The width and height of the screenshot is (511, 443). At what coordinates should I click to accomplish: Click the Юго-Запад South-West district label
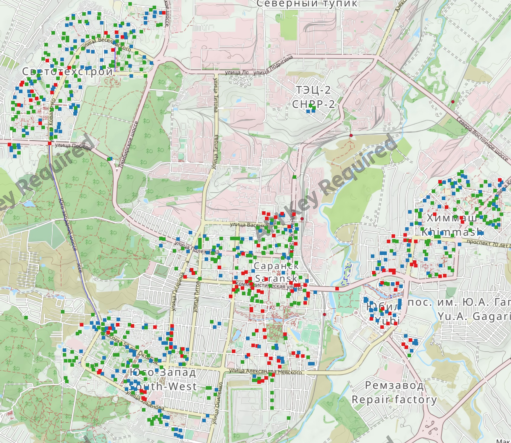(163, 379)
